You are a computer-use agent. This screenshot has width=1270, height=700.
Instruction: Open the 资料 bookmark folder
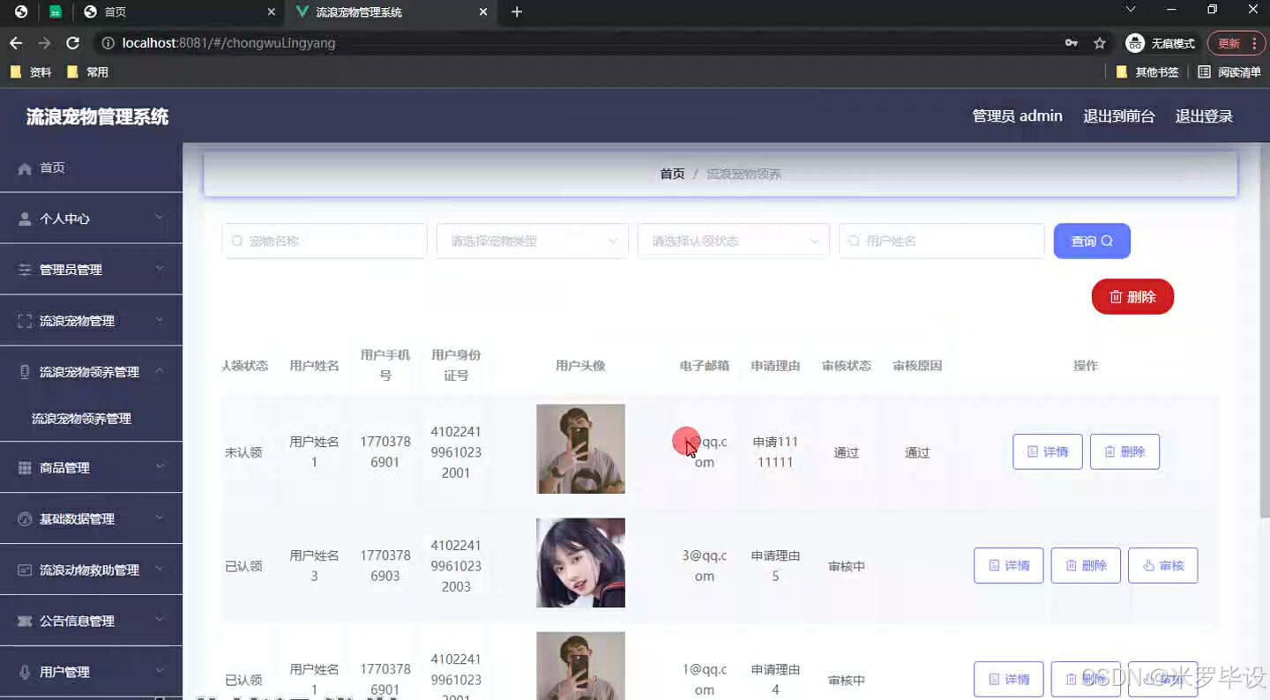click(x=31, y=72)
